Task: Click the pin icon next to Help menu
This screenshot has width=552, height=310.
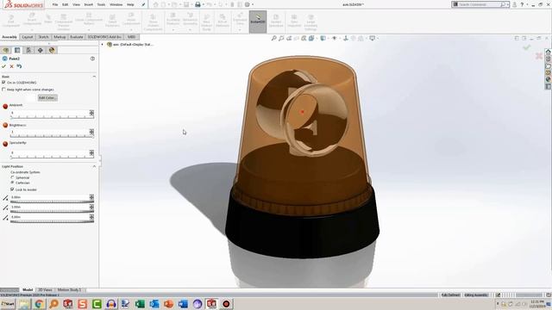Action: tap(143, 4)
